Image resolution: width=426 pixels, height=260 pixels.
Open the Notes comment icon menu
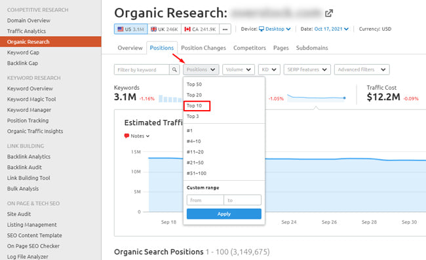[137, 136]
